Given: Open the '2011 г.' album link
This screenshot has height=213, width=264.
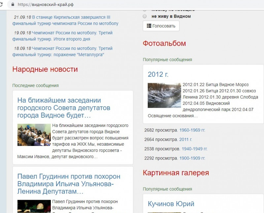Looking at the screenshot, I should pyautogui.click(x=185, y=140).
